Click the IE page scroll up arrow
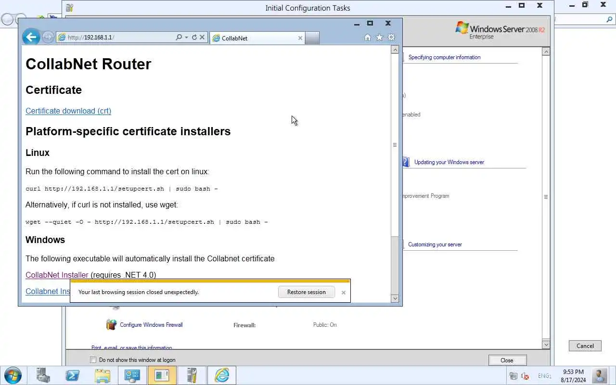This screenshot has height=385, width=616. (x=395, y=50)
